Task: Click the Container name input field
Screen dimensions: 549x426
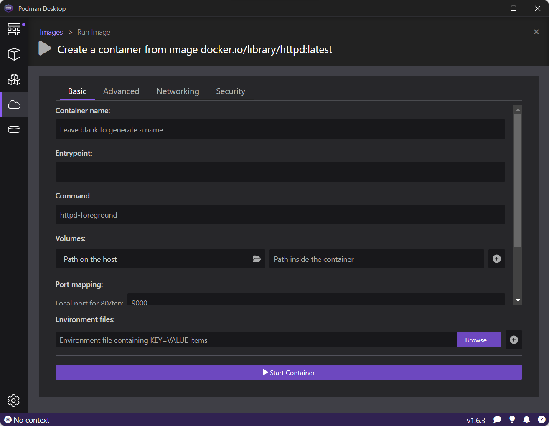Action: pyautogui.click(x=280, y=129)
